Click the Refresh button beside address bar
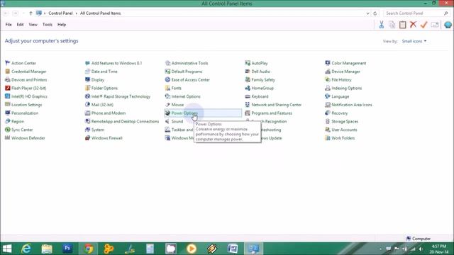 pos(375,13)
